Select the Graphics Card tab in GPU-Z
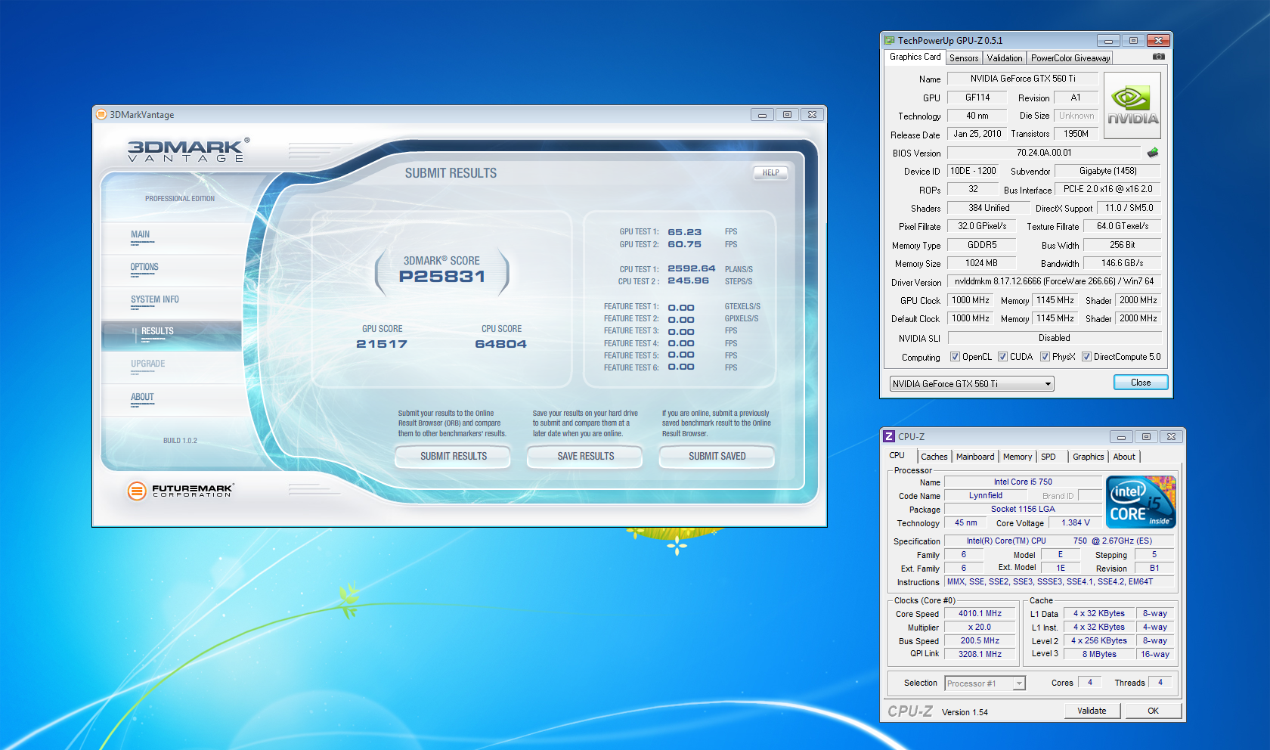This screenshot has height=750, width=1270. click(915, 57)
